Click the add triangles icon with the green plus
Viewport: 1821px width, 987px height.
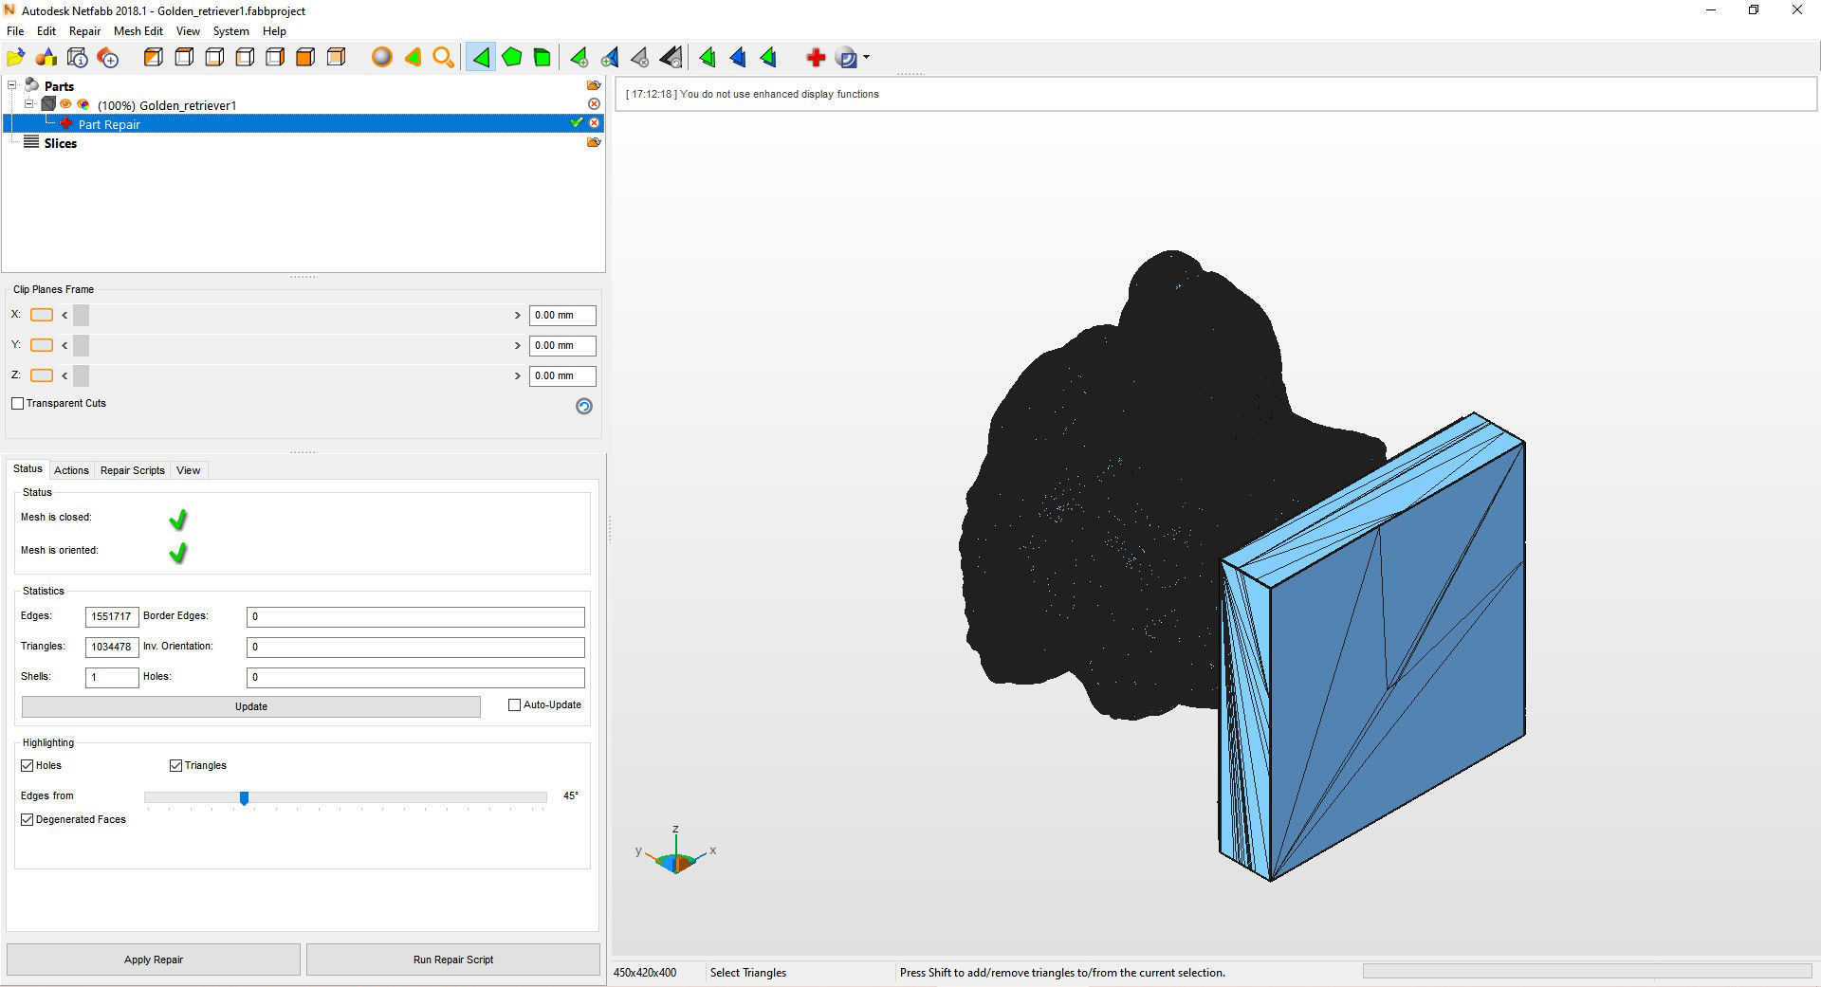click(579, 58)
